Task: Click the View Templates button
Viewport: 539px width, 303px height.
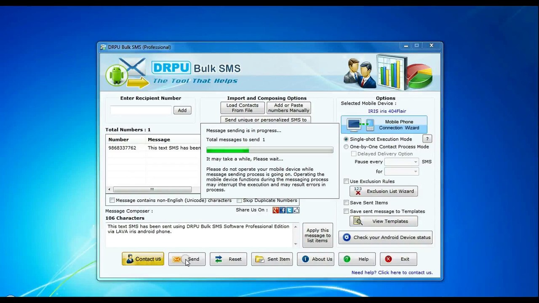Action: click(x=384, y=221)
